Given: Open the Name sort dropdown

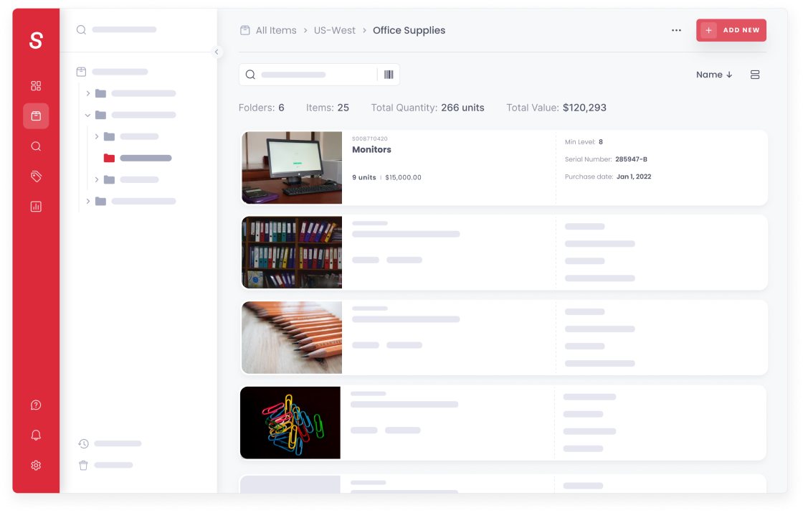Looking at the screenshot, I should [x=713, y=75].
